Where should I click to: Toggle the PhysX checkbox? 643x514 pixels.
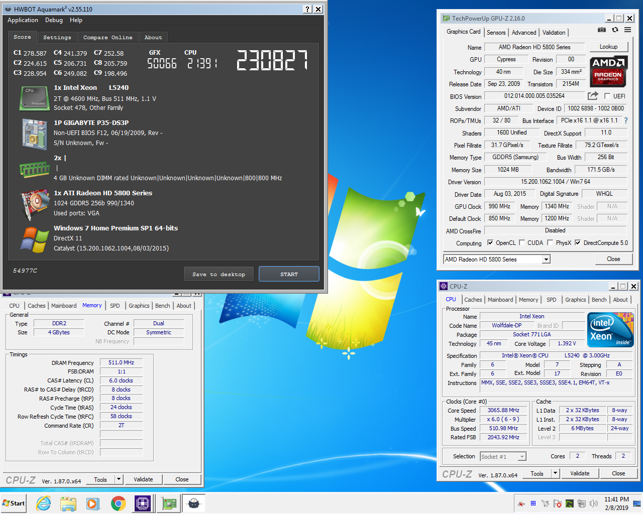[550, 242]
